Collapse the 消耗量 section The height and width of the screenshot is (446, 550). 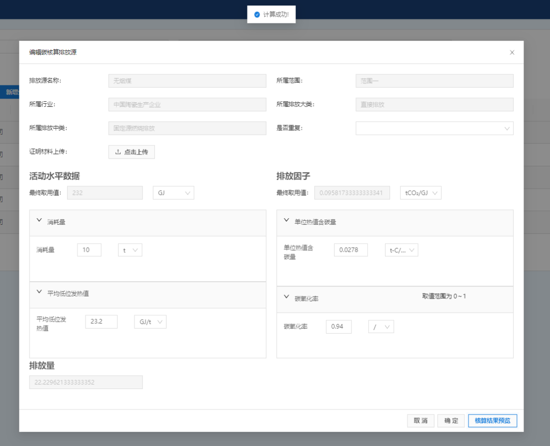(x=40, y=221)
